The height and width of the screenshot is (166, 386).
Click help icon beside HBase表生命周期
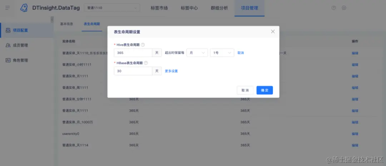pos(146,63)
